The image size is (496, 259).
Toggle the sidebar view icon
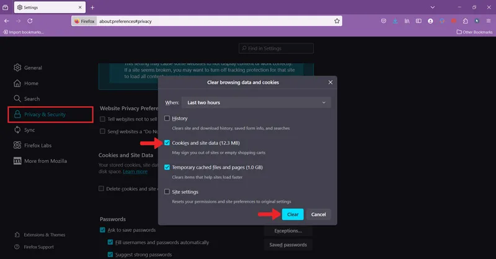(418, 21)
